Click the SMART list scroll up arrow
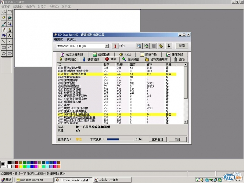Screen dimensions: 244x183 185,65
